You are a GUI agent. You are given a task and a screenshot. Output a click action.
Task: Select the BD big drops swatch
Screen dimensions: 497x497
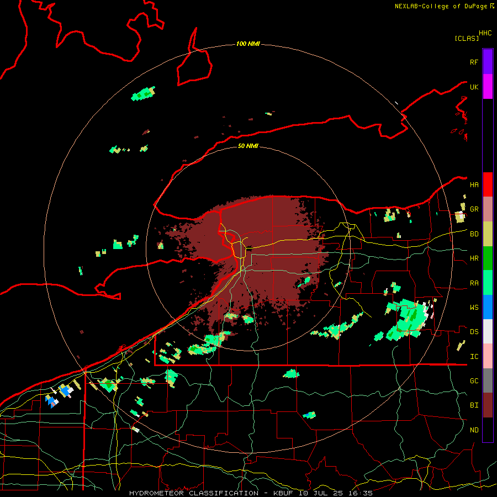[488, 234]
